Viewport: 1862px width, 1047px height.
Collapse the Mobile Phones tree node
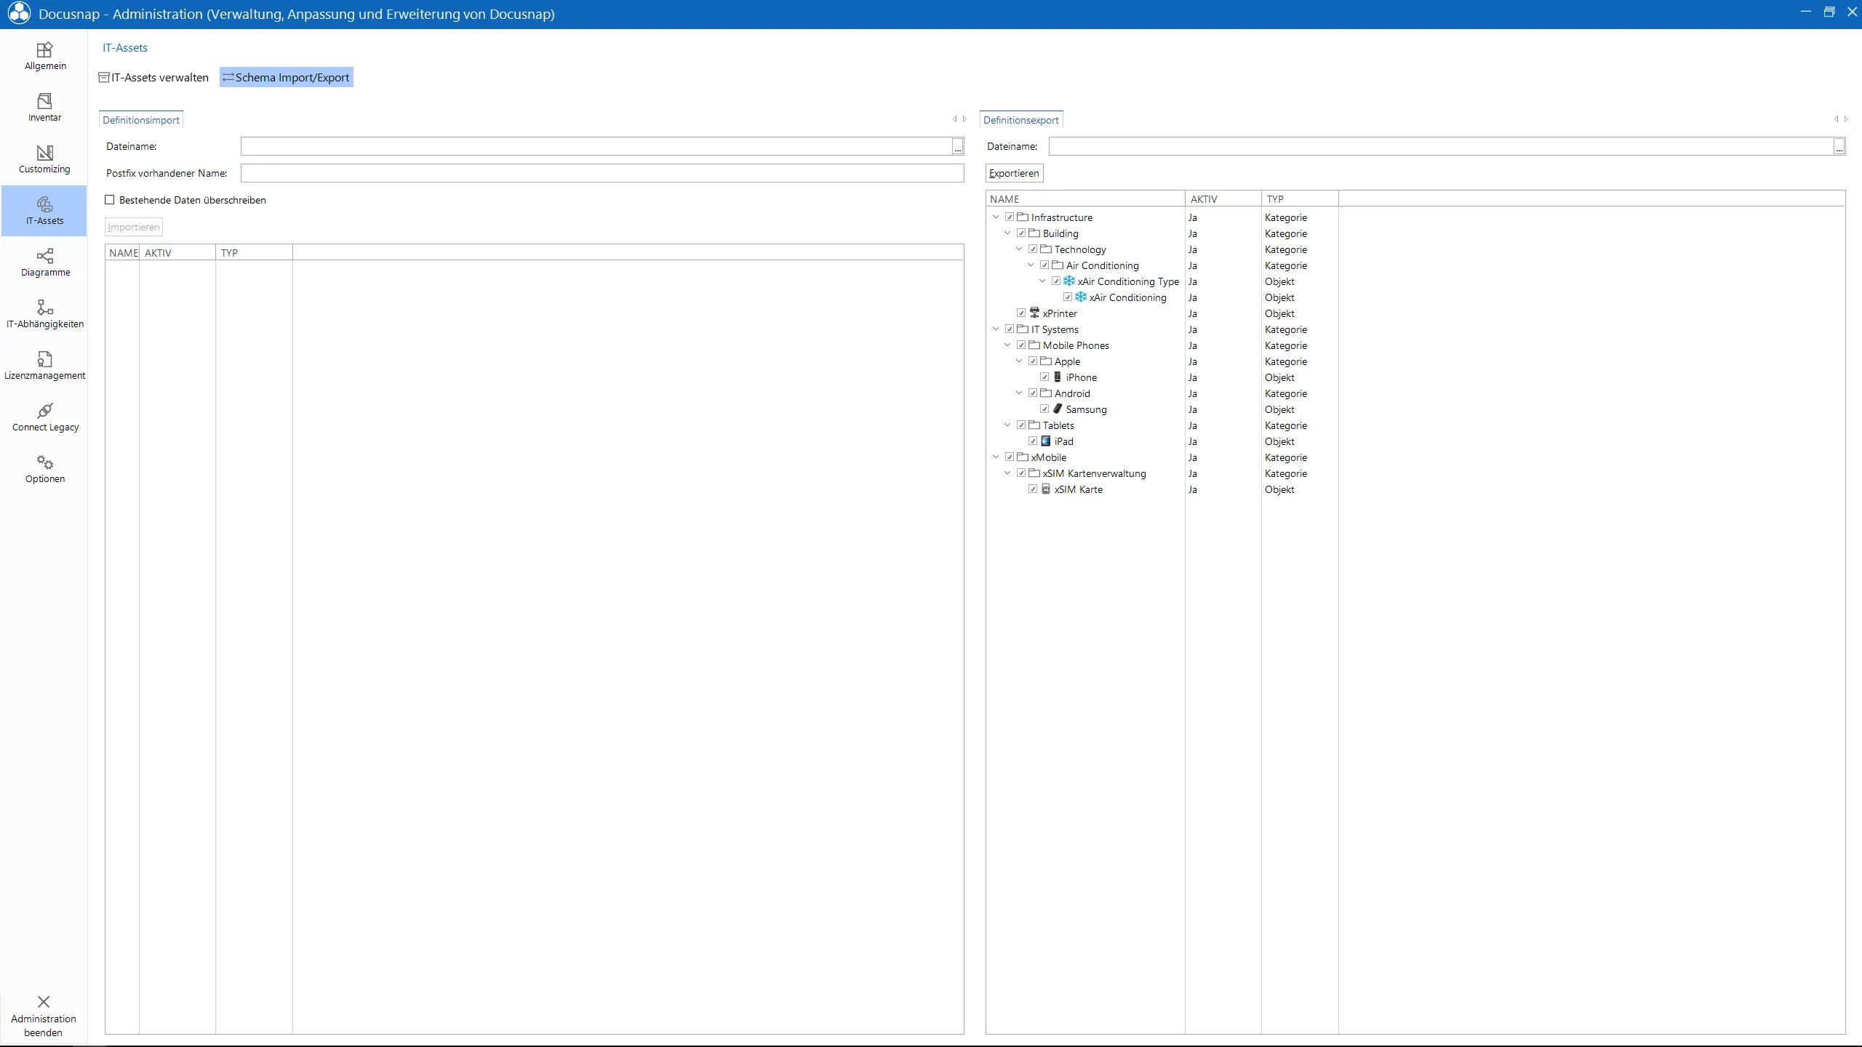click(x=1007, y=345)
